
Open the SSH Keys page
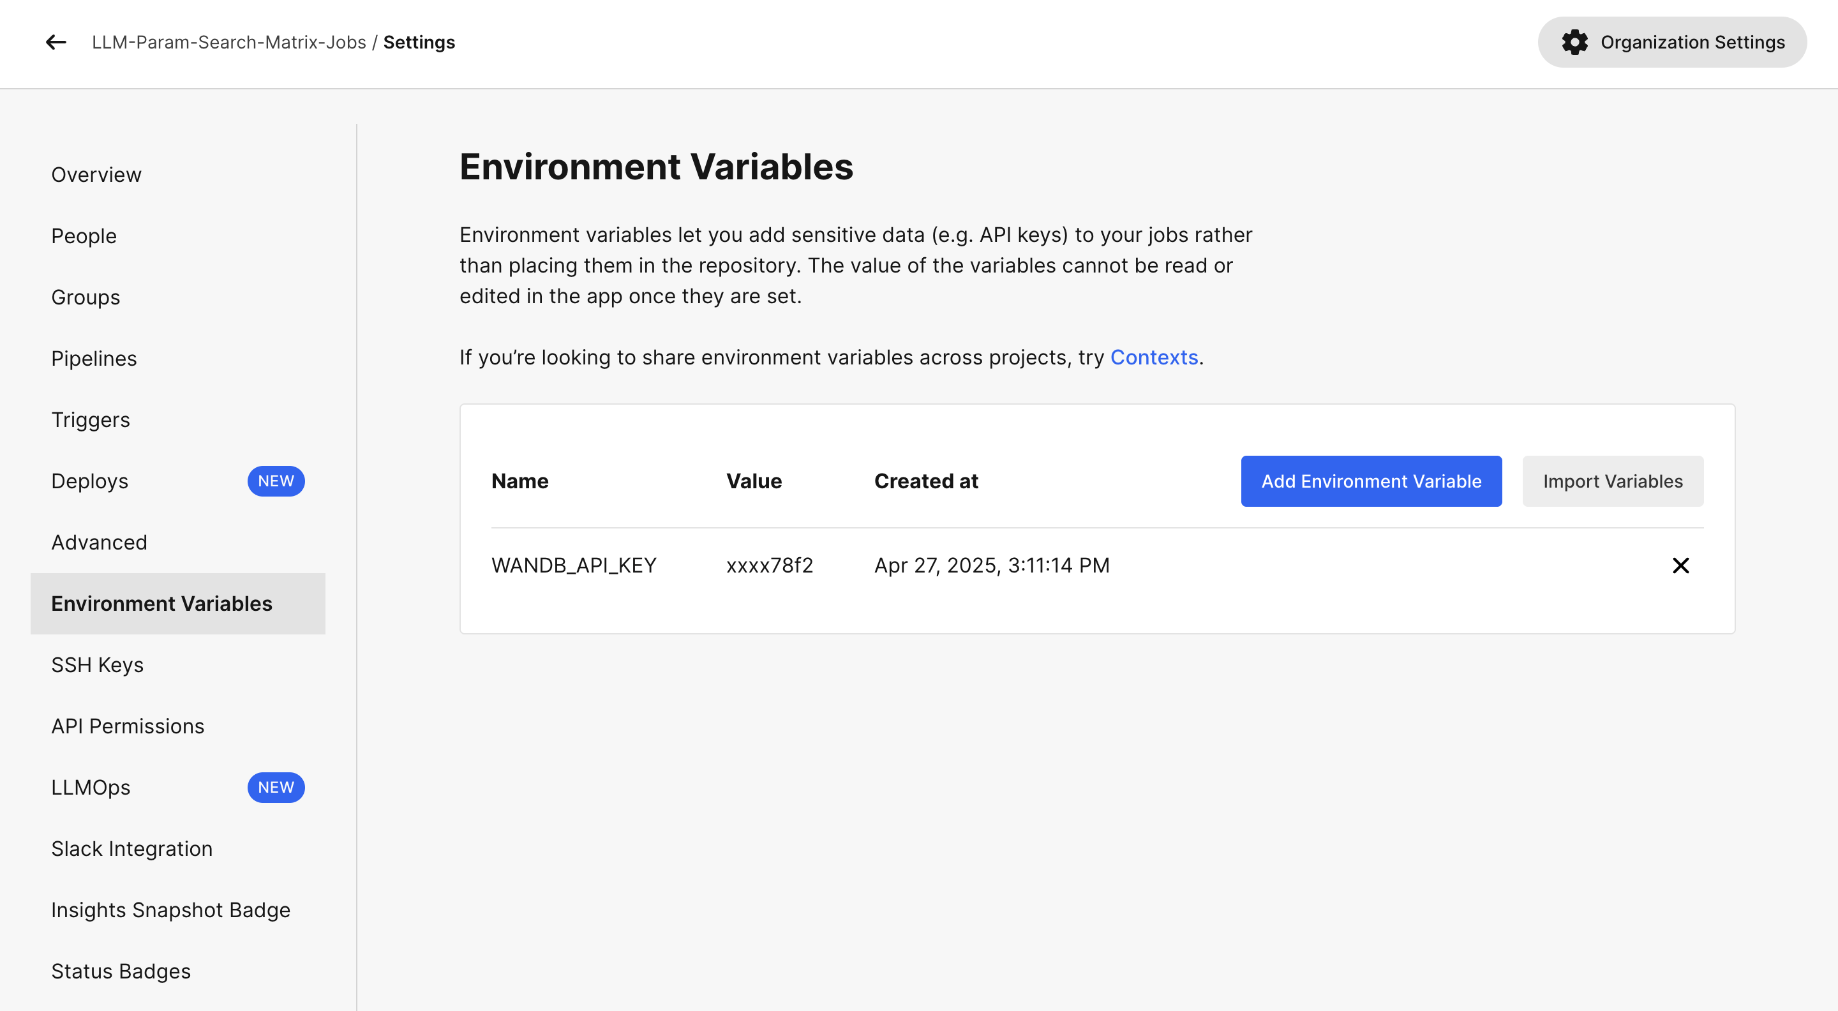tap(98, 664)
